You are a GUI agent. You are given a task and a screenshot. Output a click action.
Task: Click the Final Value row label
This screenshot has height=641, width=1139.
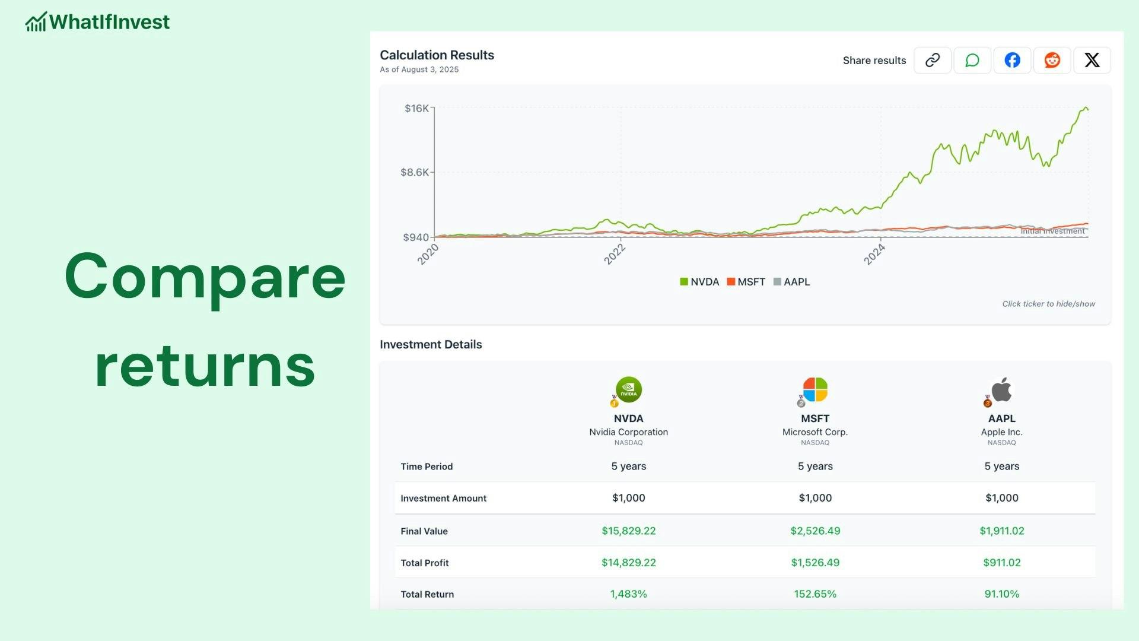pyautogui.click(x=424, y=531)
